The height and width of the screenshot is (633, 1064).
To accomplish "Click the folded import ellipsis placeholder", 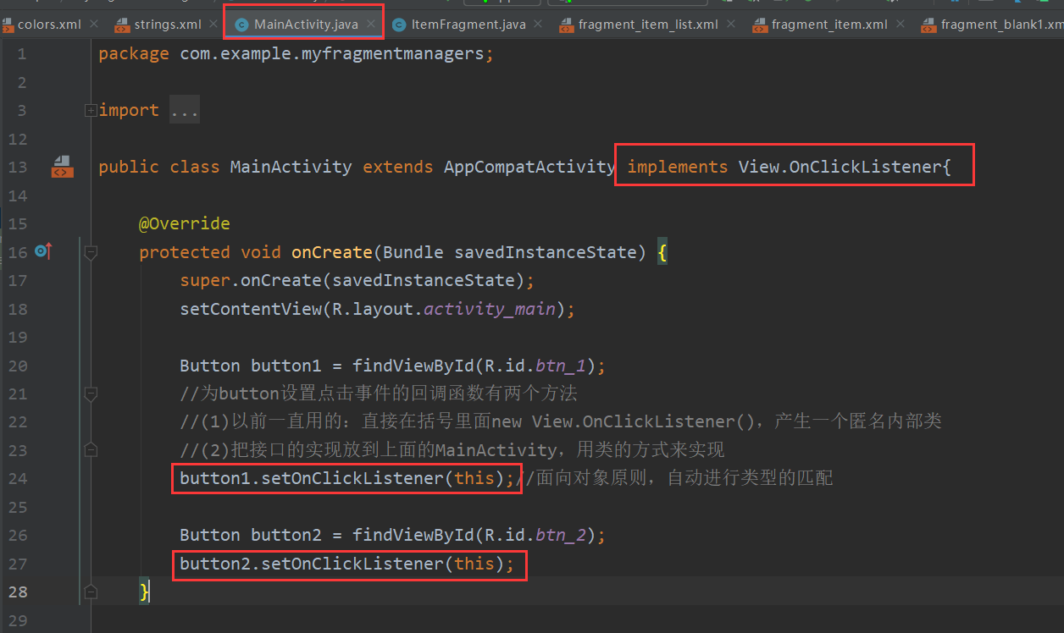I will coord(185,110).
